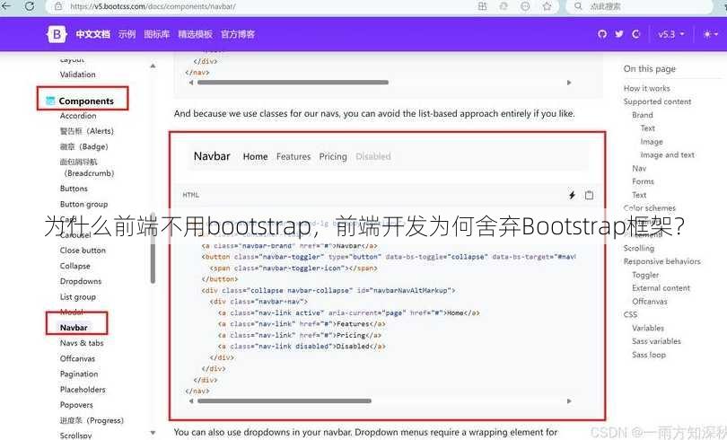The width and height of the screenshot is (727, 440).
Task: Open Close button in the sidebar
Action: tap(83, 251)
